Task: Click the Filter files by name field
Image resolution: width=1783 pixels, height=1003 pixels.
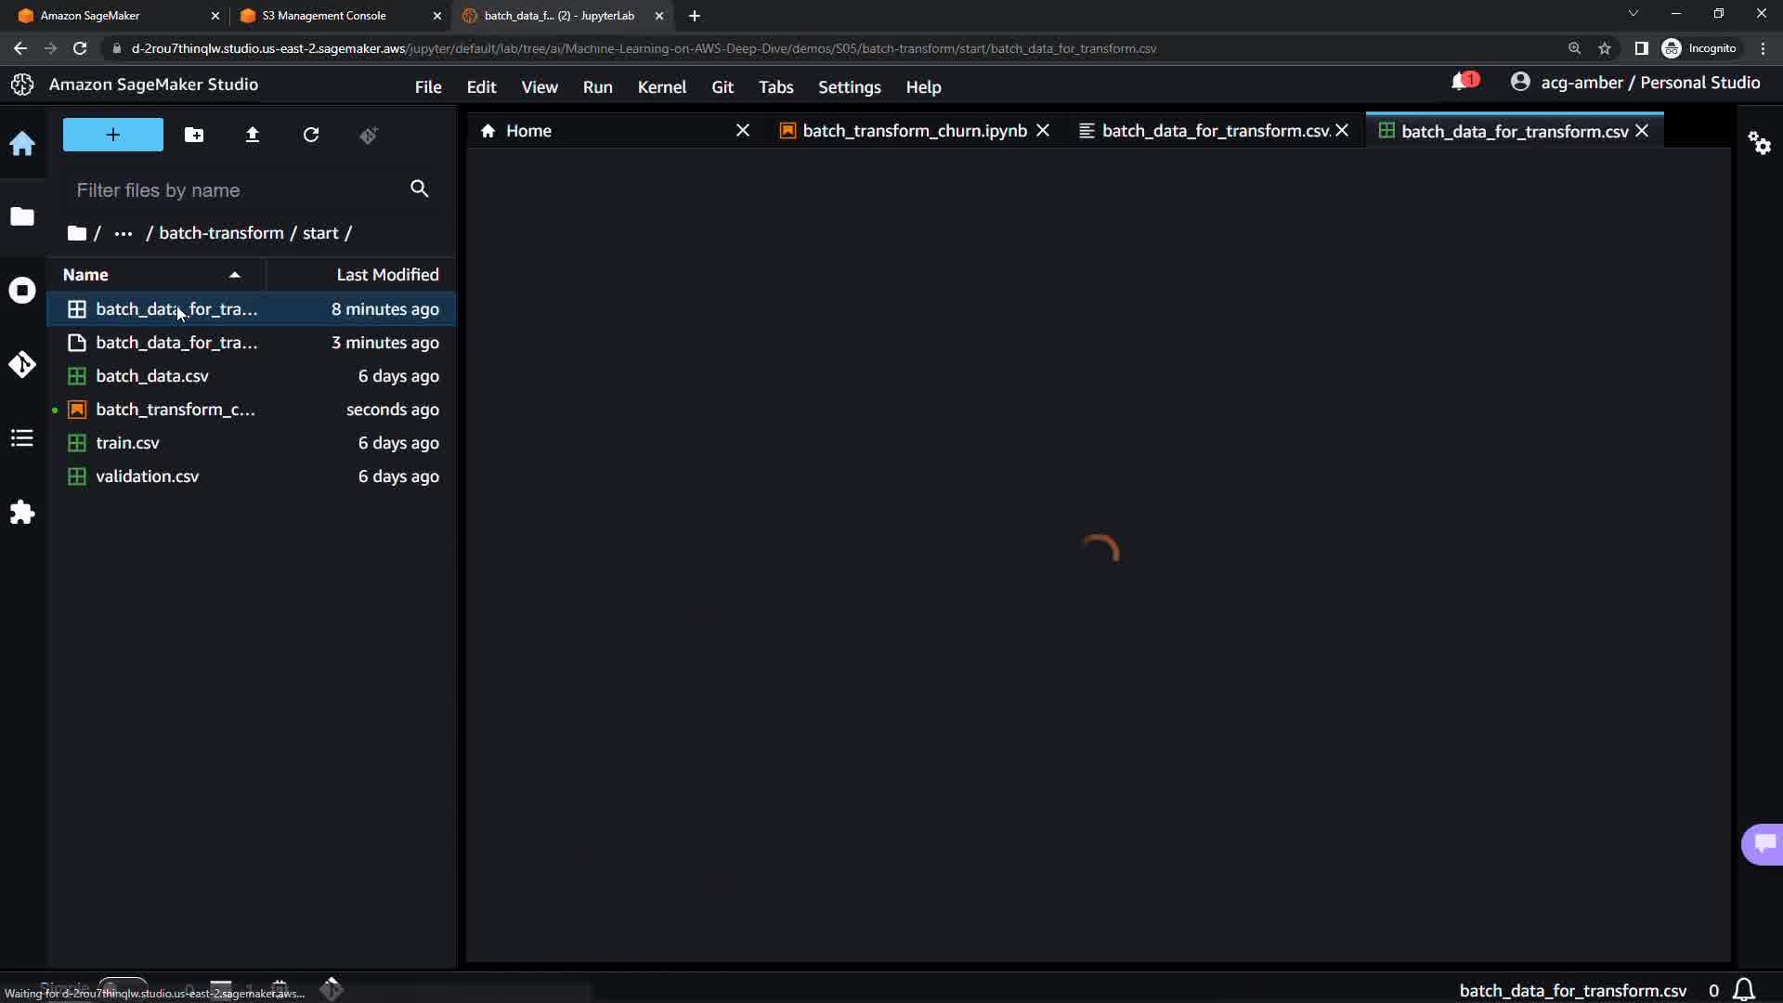Action: tap(237, 190)
